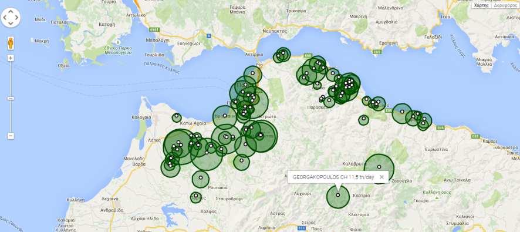Click the pan-up arrow on navigation wheel

click(11, 12)
